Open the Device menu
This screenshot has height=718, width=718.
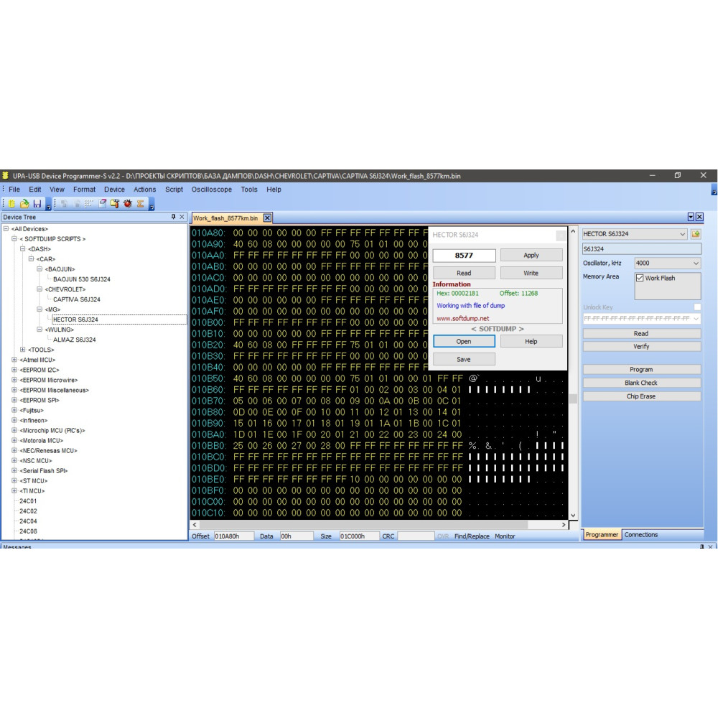[x=114, y=190]
